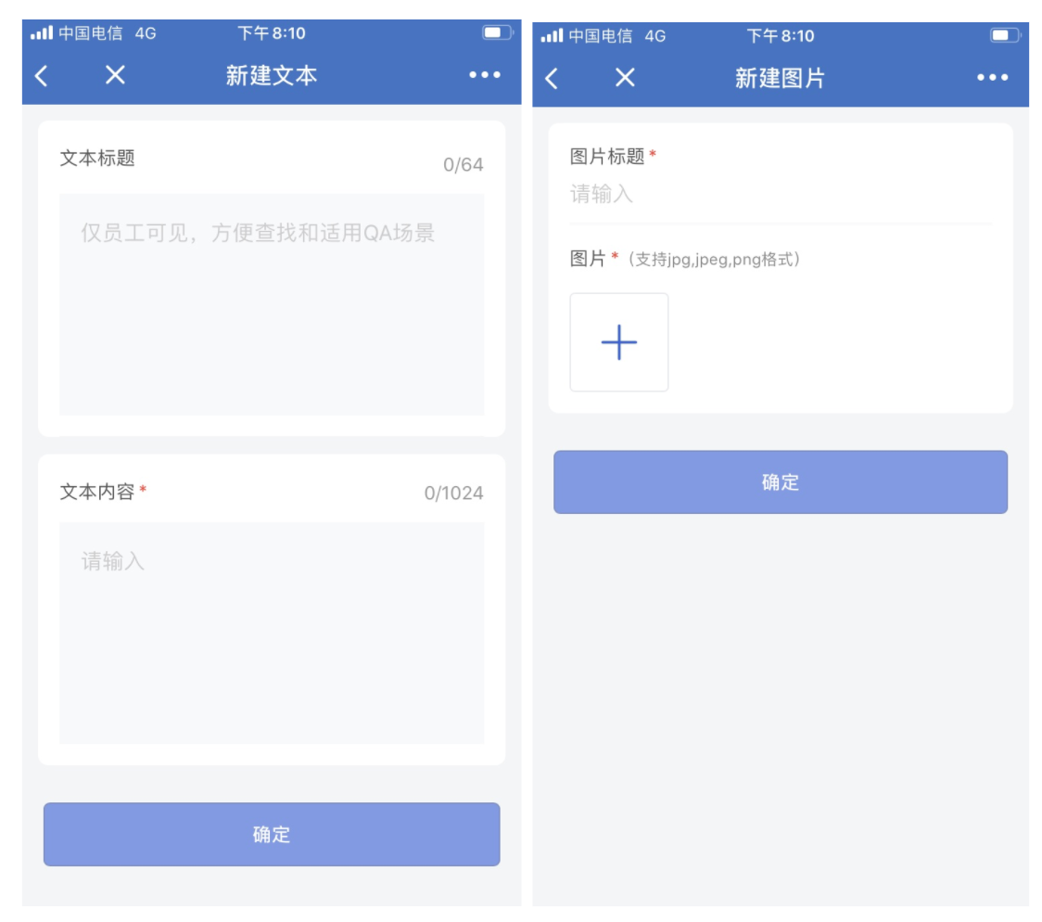Tap back arrow on 新建图片 screen
1042x922 pixels.
(551, 79)
